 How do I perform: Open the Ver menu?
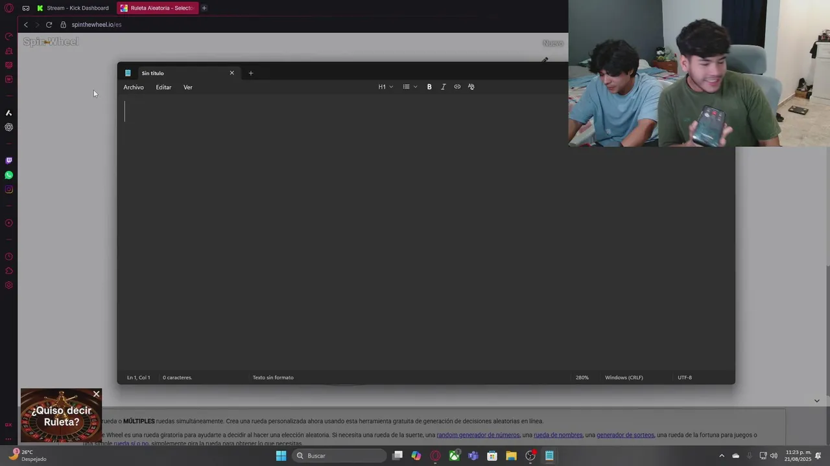[x=188, y=87]
